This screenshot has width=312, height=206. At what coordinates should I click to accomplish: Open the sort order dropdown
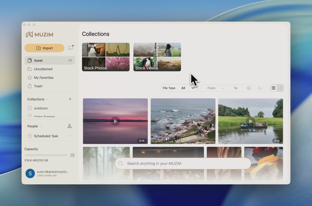(x=261, y=88)
